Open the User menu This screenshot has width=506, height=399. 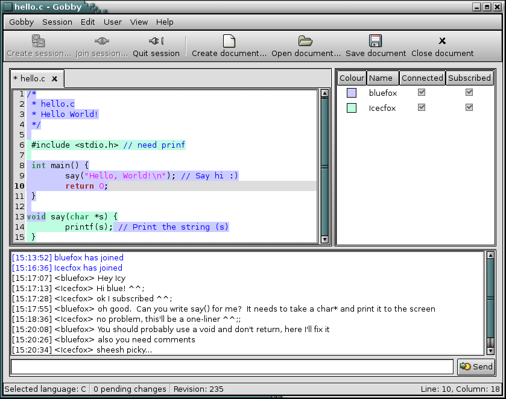coord(113,22)
